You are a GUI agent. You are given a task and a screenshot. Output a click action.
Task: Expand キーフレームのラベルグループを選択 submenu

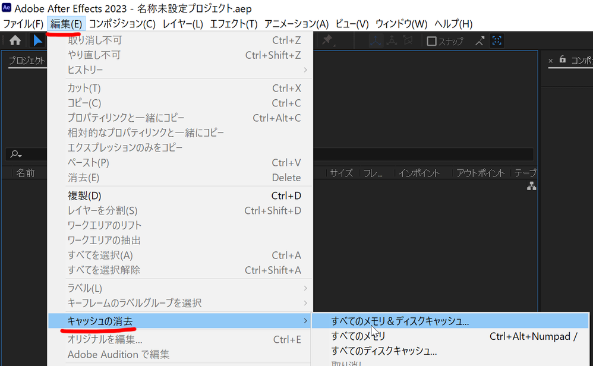coord(181,303)
